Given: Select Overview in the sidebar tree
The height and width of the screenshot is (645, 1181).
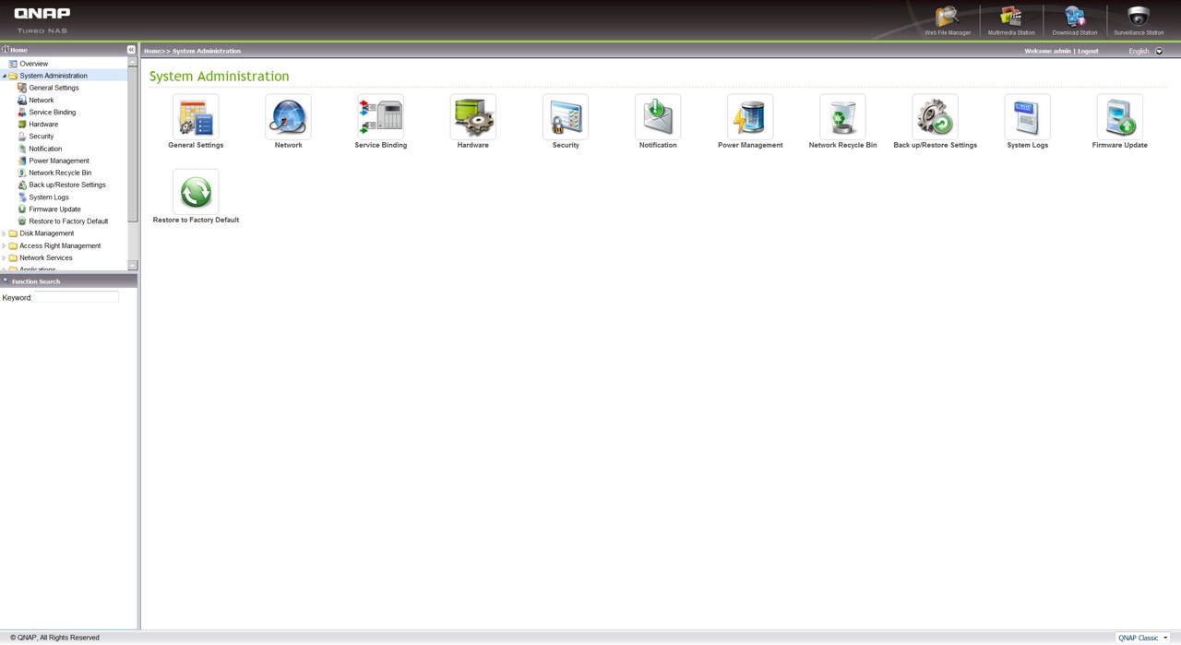Looking at the screenshot, I should tap(34, 64).
